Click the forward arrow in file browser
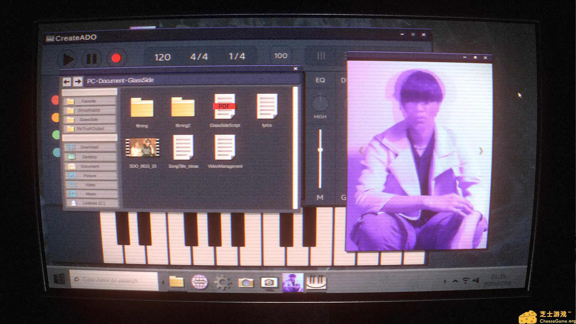The image size is (576, 324). [78, 81]
